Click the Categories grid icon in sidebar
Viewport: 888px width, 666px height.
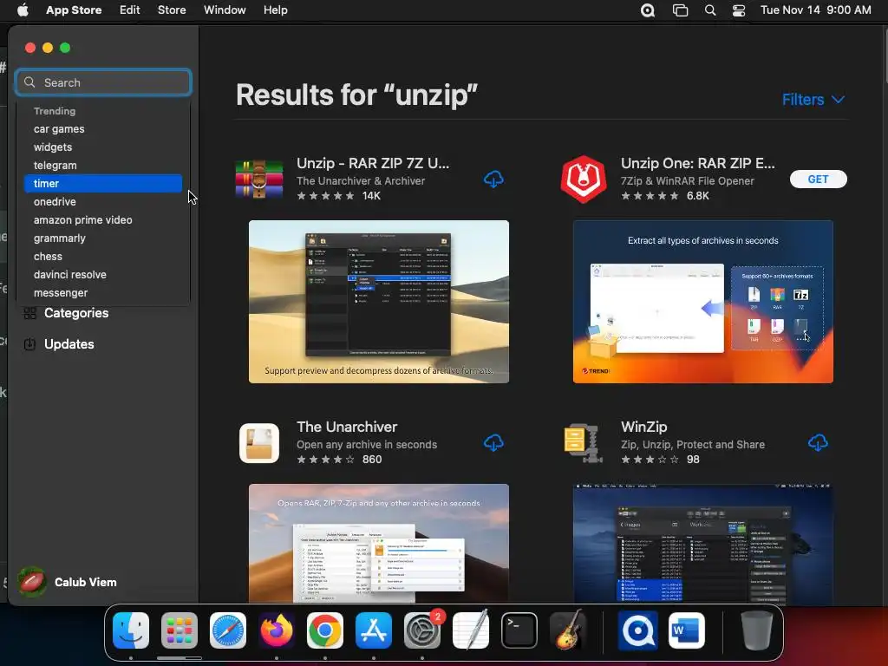tap(30, 313)
